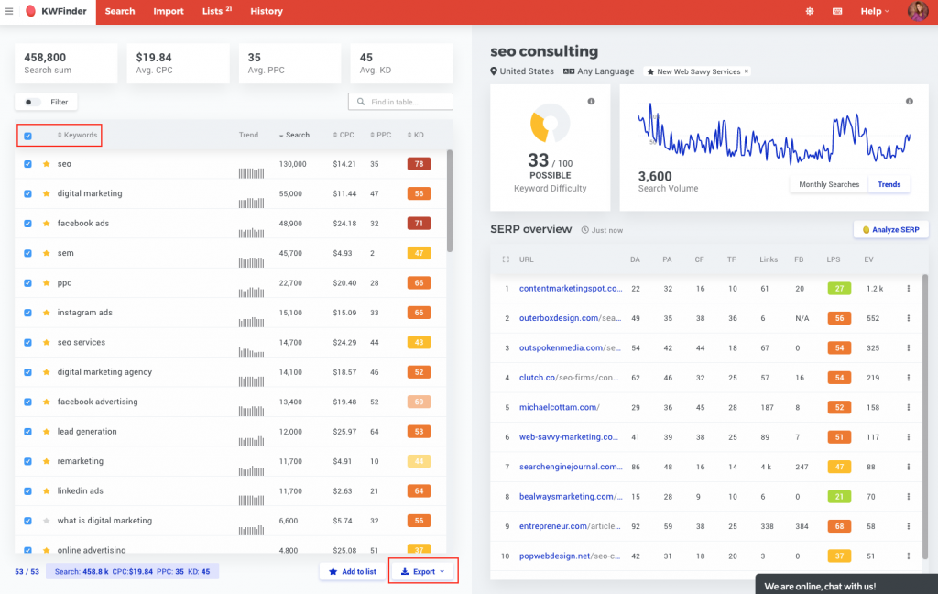Click the star next to facebook ads
The image size is (938, 594).
[46, 224]
